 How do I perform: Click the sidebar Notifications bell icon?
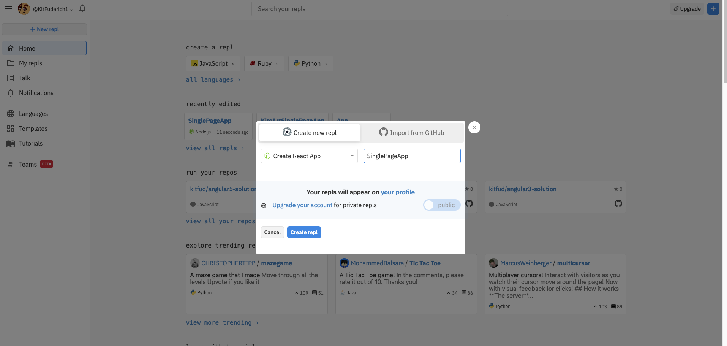[x=11, y=93]
